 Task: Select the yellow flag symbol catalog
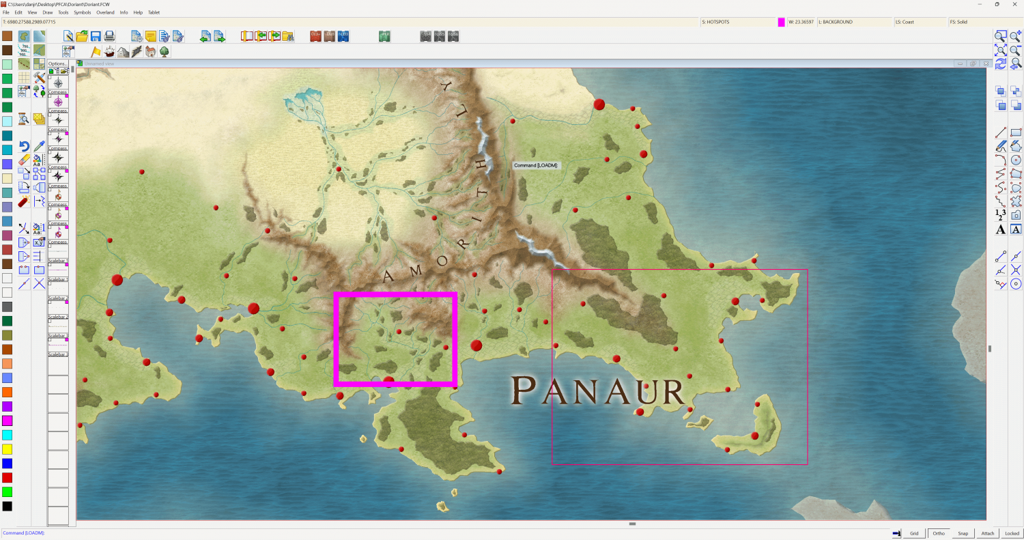coord(96,52)
